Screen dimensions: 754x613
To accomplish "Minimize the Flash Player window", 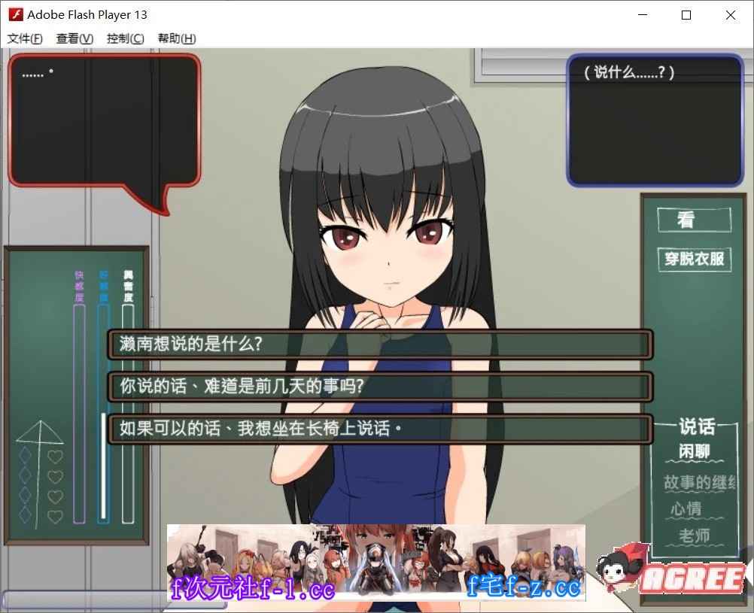I will click(x=642, y=14).
